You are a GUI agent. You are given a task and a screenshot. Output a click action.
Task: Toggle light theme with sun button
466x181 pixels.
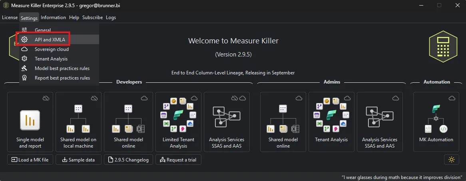(452, 160)
